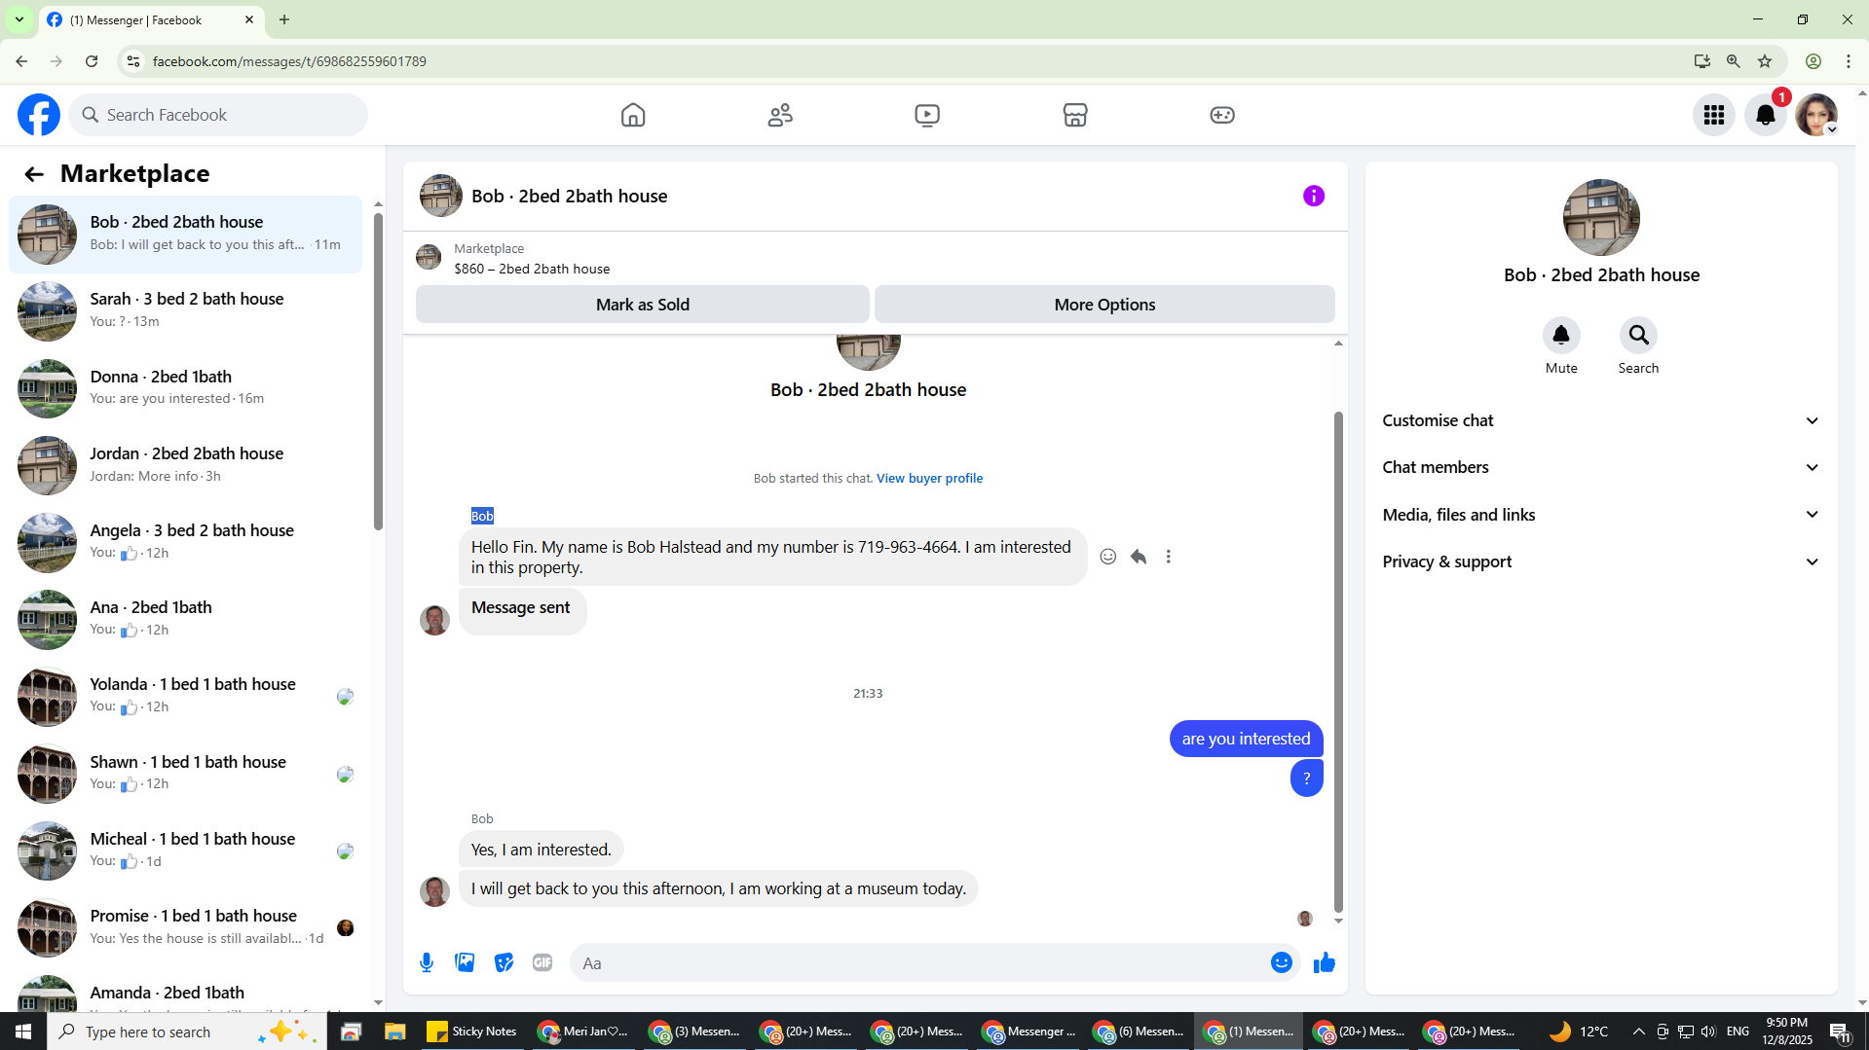
Task: Attach a photo file to the message
Action: click(x=465, y=963)
